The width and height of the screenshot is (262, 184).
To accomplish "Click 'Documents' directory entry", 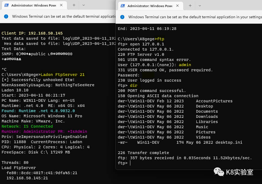I will (207, 111).
